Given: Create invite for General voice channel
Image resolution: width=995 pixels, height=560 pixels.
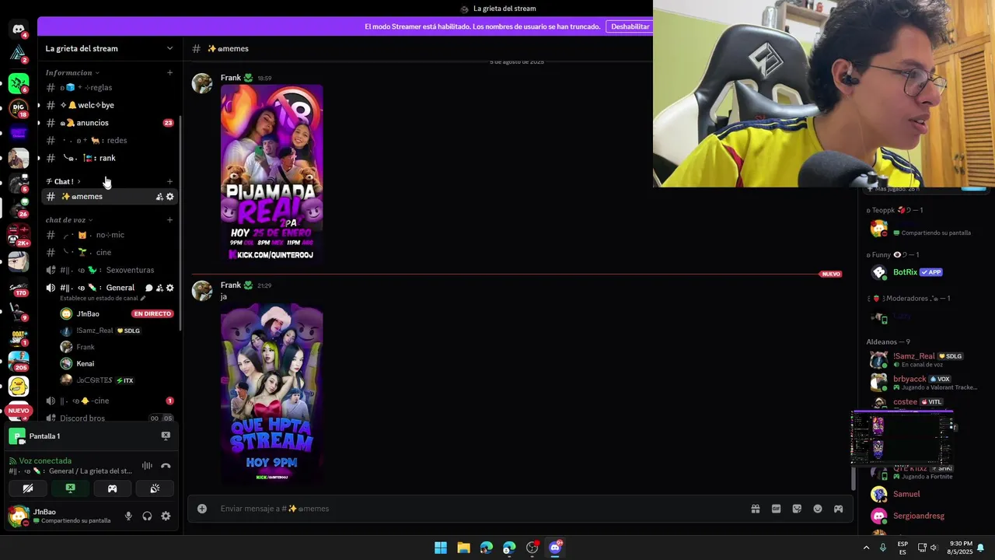Looking at the screenshot, I should tap(159, 288).
